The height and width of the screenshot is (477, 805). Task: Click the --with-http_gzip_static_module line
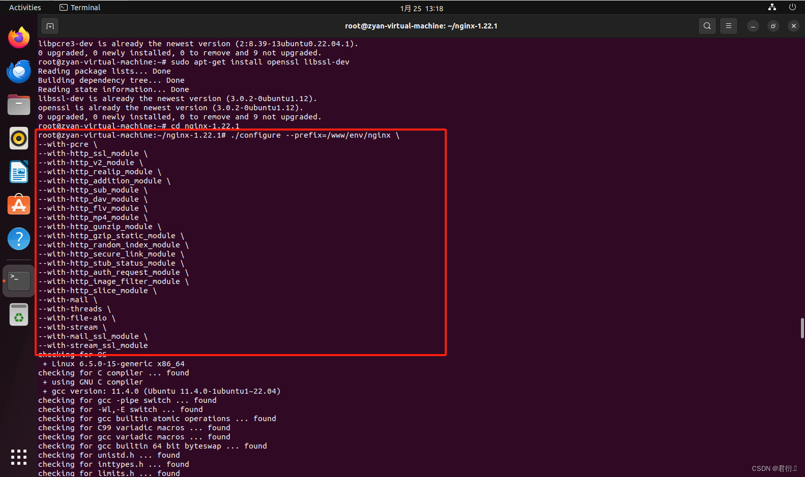point(111,236)
